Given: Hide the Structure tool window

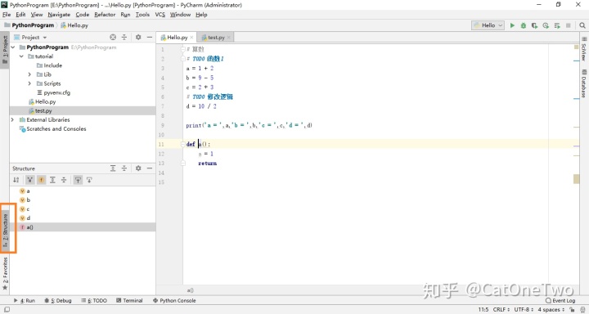Looking at the screenshot, I should (x=150, y=168).
